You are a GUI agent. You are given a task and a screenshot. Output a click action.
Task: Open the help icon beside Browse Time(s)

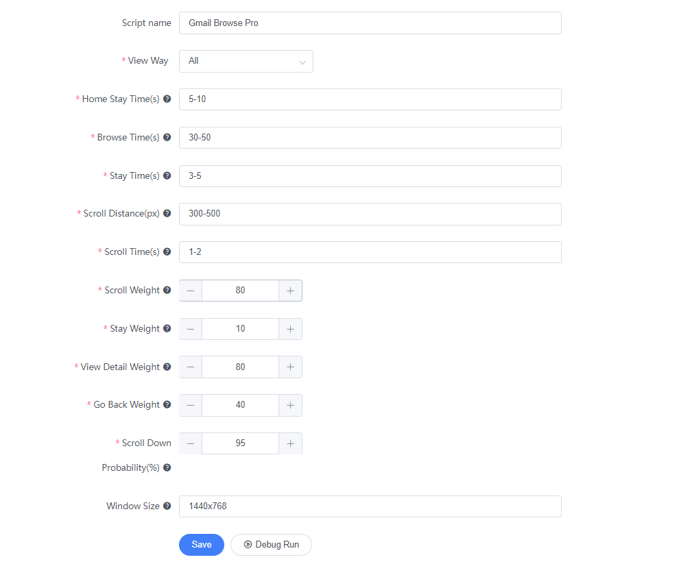(x=167, y=137)
